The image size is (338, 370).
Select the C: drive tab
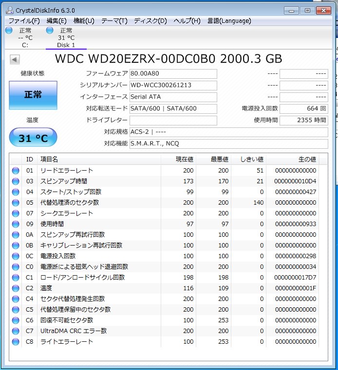25,38
